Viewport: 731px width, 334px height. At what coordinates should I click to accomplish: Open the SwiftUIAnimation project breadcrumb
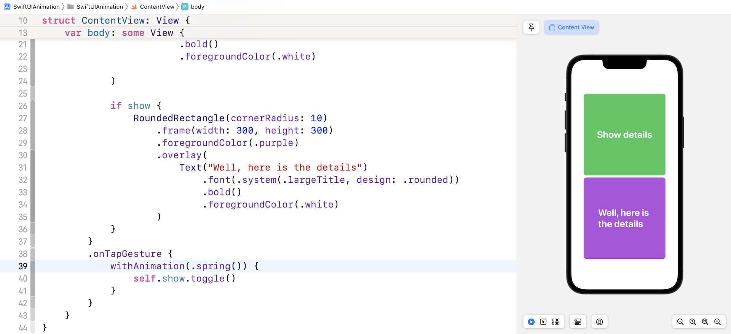click(36, 7)
